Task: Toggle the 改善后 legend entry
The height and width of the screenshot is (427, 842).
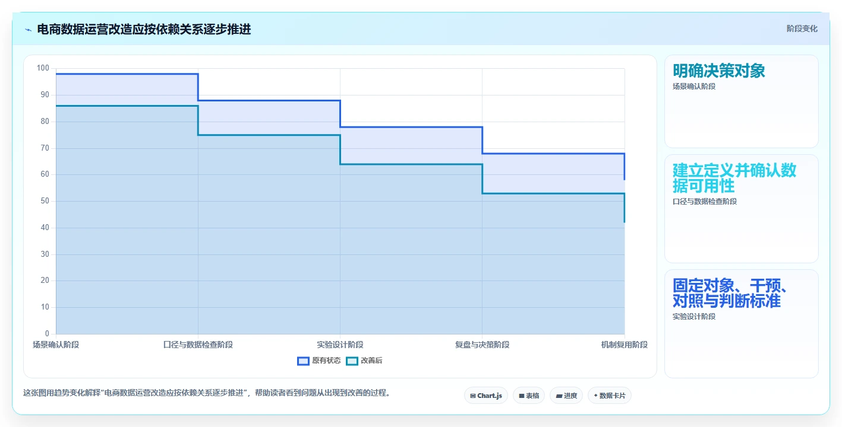Action: 364,361
